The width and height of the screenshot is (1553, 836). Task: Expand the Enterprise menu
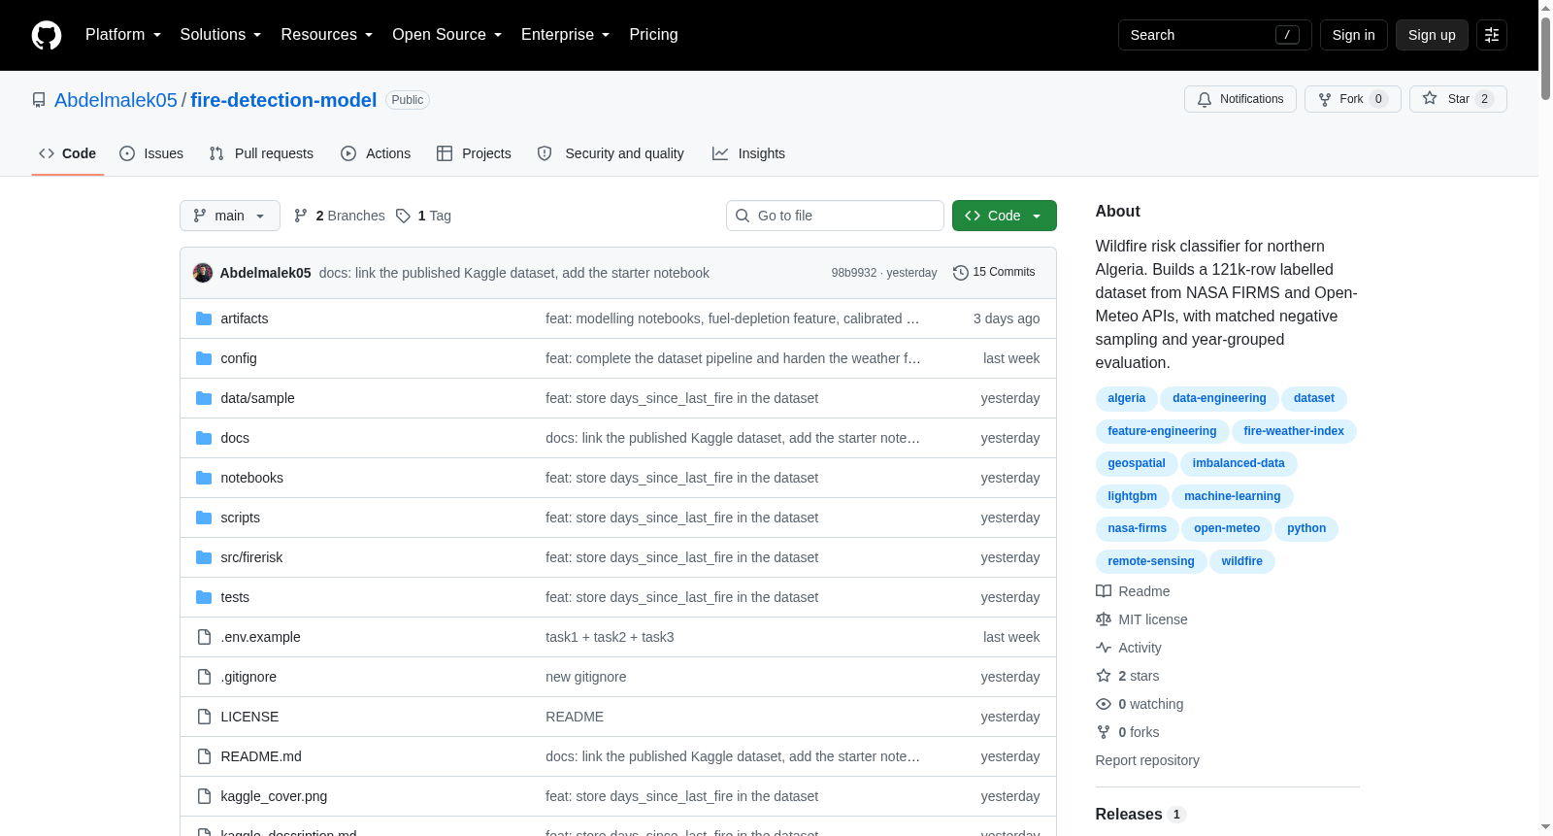565,35
